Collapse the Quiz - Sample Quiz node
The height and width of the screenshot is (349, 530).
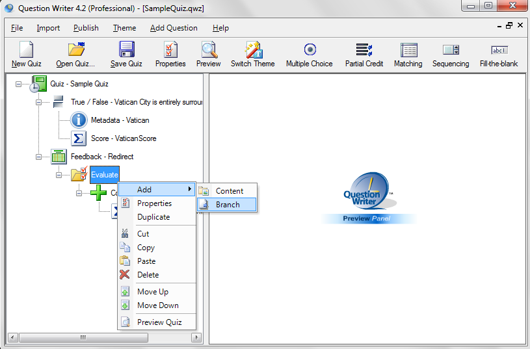[x=18, y=84]
